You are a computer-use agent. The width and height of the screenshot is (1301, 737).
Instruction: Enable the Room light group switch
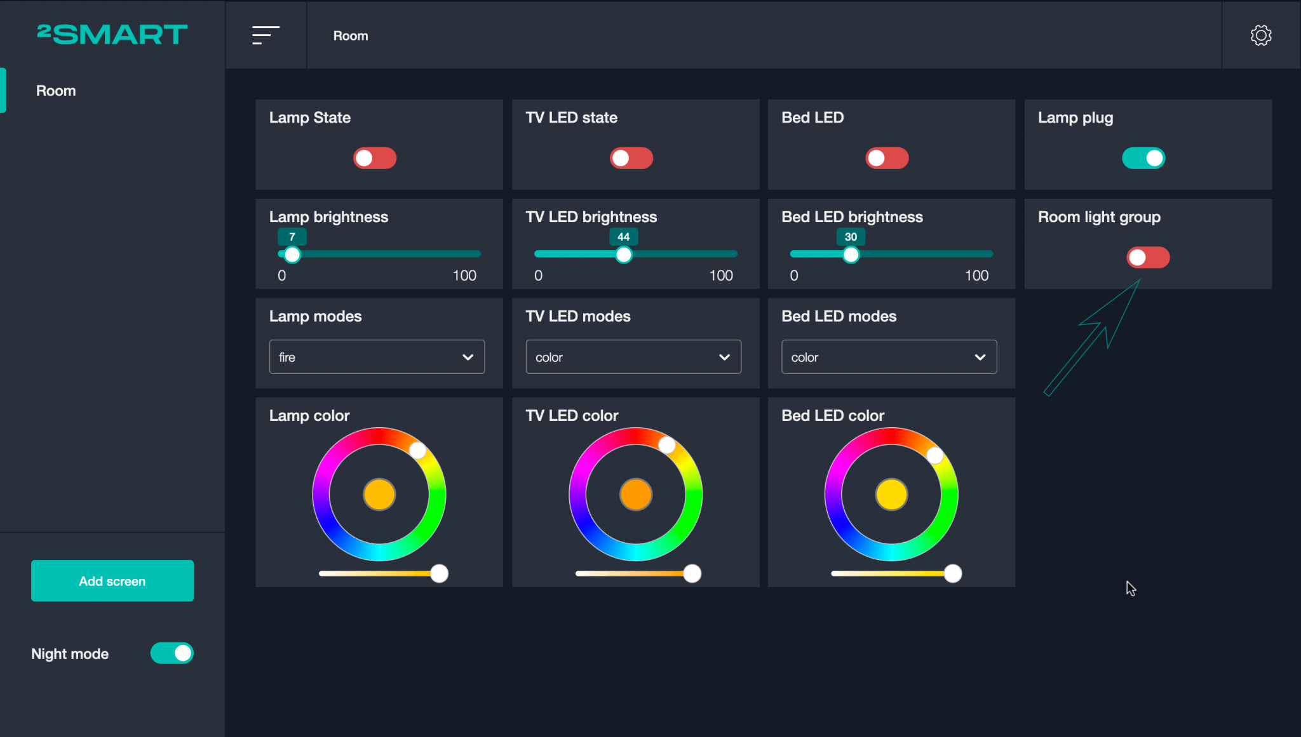pos(1148,257)
